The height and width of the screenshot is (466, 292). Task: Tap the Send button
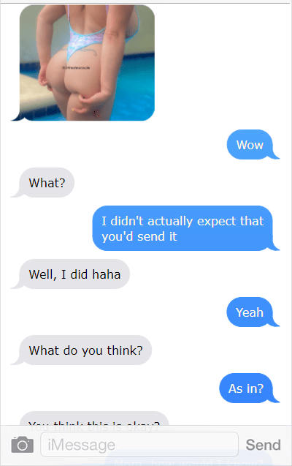point(263,445)
